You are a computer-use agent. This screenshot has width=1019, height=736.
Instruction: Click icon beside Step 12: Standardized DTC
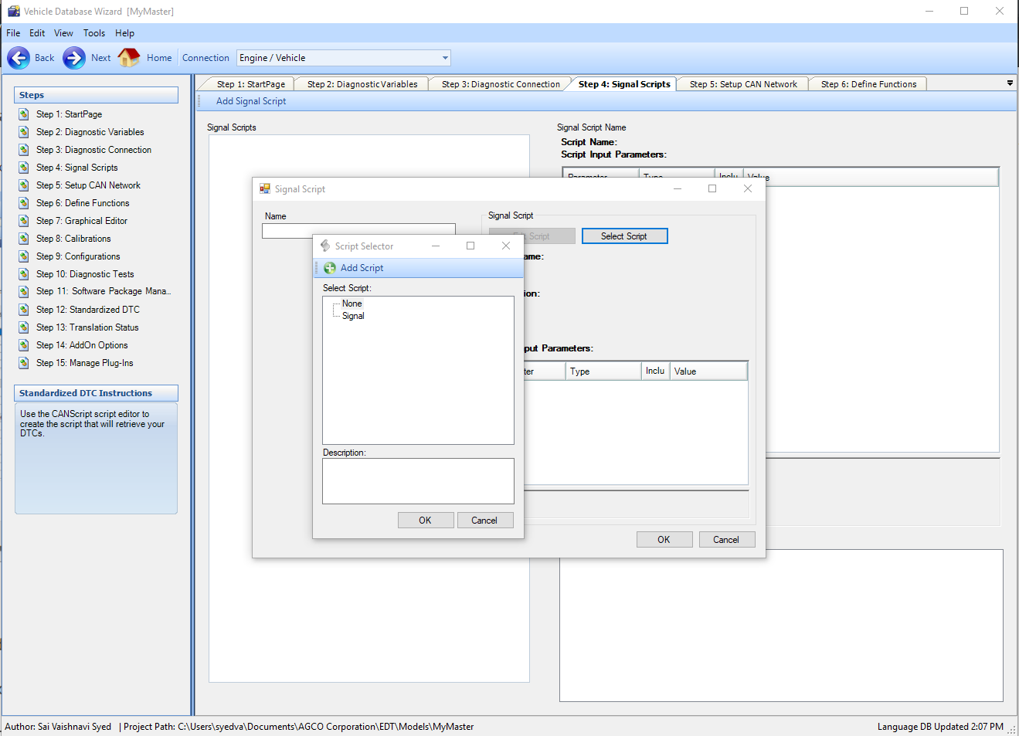[x=24, y=310]
